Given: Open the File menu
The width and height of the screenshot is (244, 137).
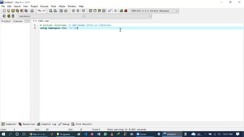Looking at the screenshot, I should tap(3, 6).
